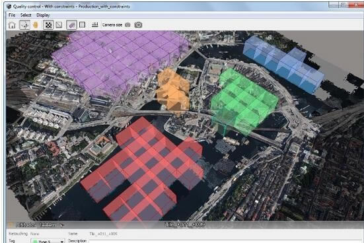Toggle the checkerboard texture display button

click(48, 25)
